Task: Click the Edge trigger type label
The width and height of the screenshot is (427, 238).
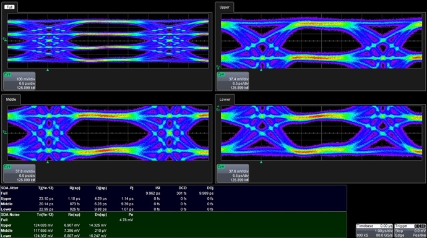Action: click(x=399, y=236)
